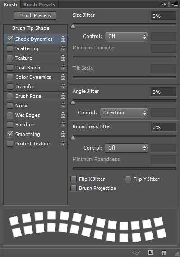Select the Brush Tip Shape section
Image resolution: width=180 pixels, height=257 pixels.
31,28
